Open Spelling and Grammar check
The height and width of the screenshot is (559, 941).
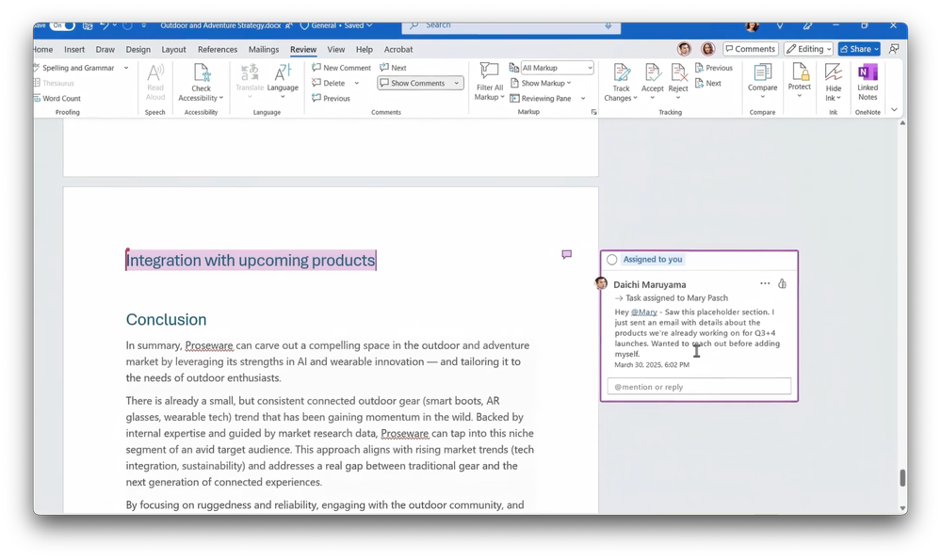[73, 68]
